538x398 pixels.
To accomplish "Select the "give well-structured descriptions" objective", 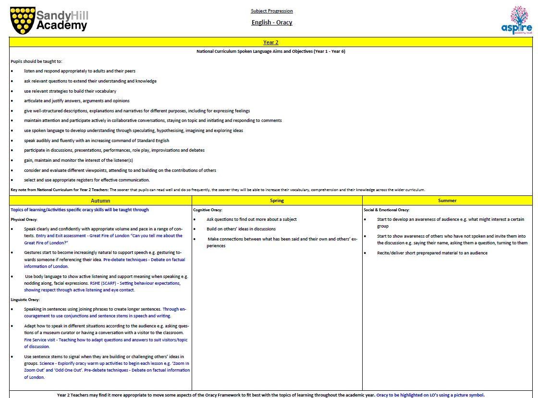I will [137, 111].
